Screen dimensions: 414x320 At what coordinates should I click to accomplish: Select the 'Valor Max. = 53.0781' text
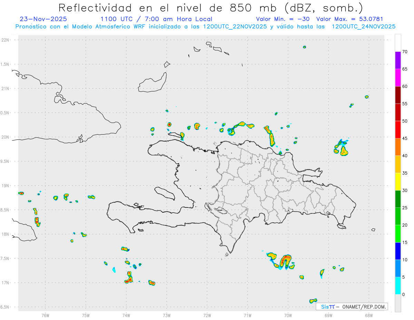(349, 19)
